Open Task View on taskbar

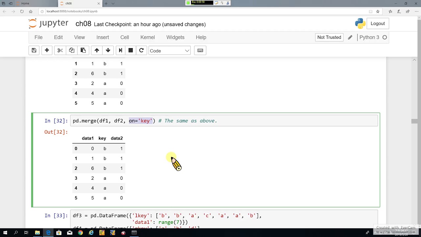(26, 233)
